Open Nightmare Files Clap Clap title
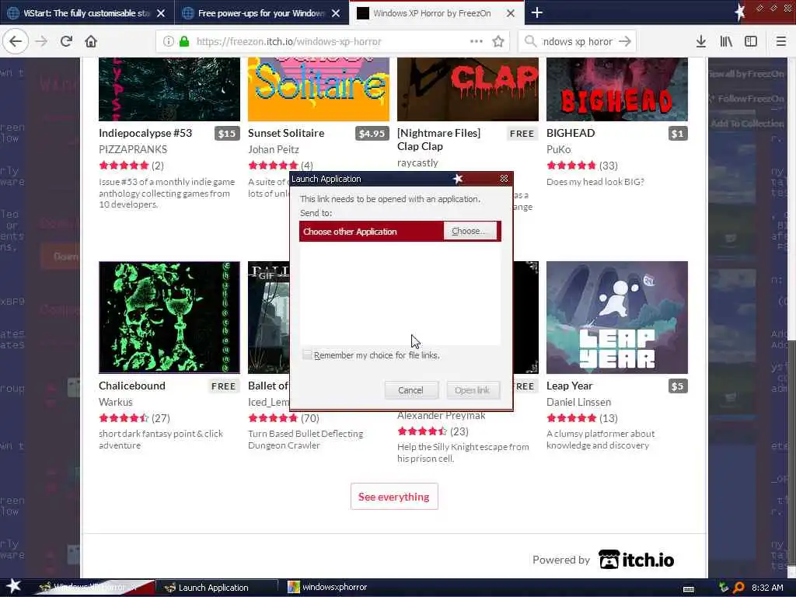 pos(438,140)
